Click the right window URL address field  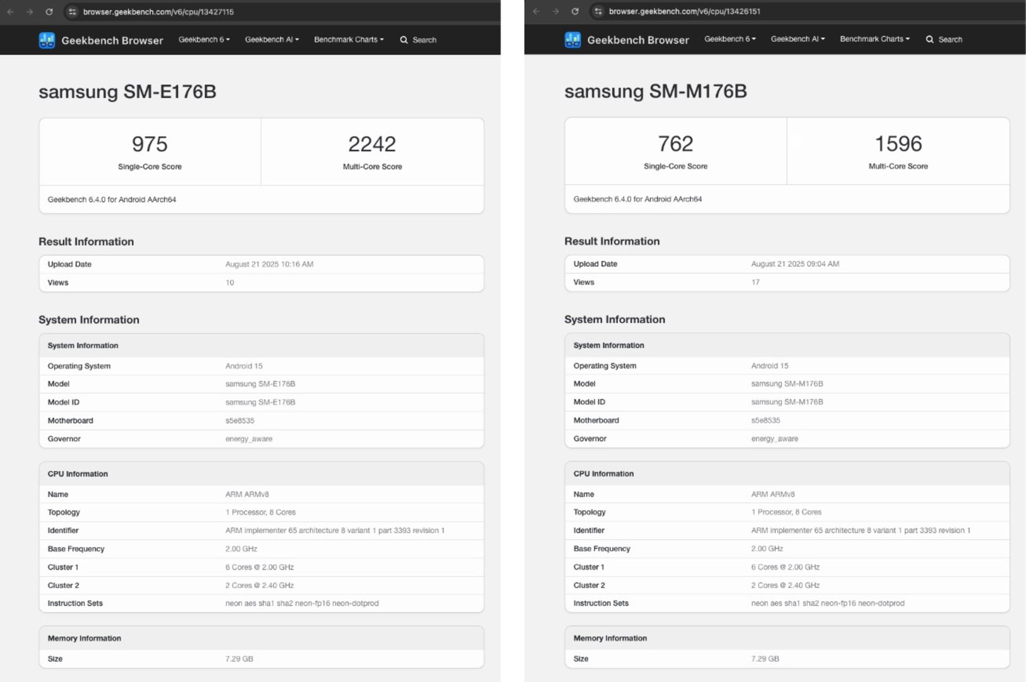(x=807, y=11)
